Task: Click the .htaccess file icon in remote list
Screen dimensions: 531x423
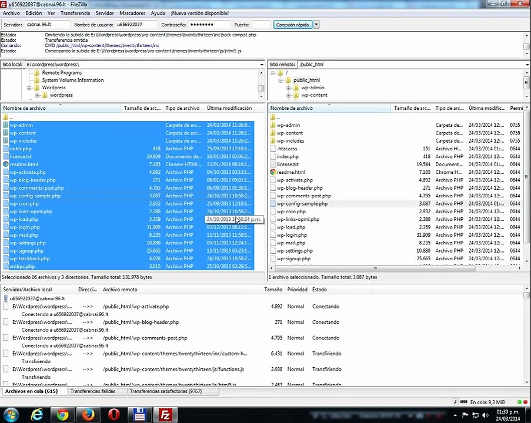Action: 273,149
